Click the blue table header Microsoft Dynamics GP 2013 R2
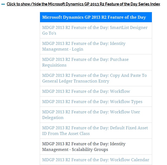 pyautogui.click(x=96, y=17)
